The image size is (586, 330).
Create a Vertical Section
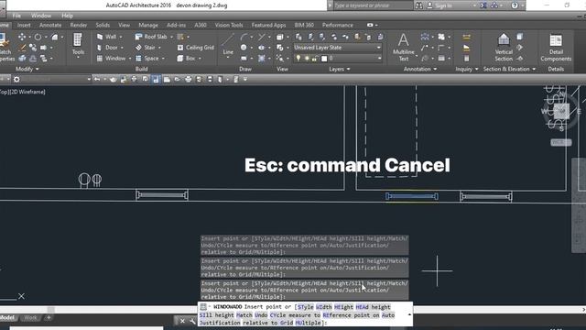point(504,47)
